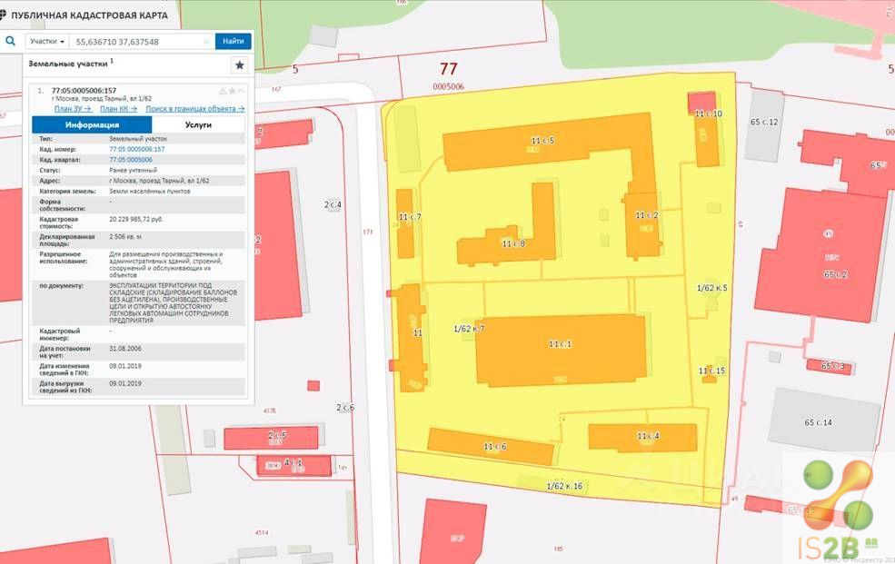Screen dimensions: 895x564
Task: Switch to the Информация tab
Action: 92,124
